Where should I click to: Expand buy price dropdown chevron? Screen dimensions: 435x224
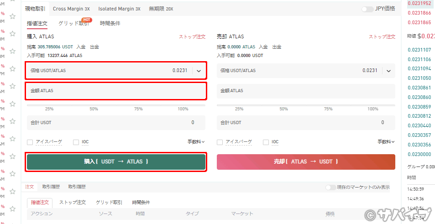199,71
